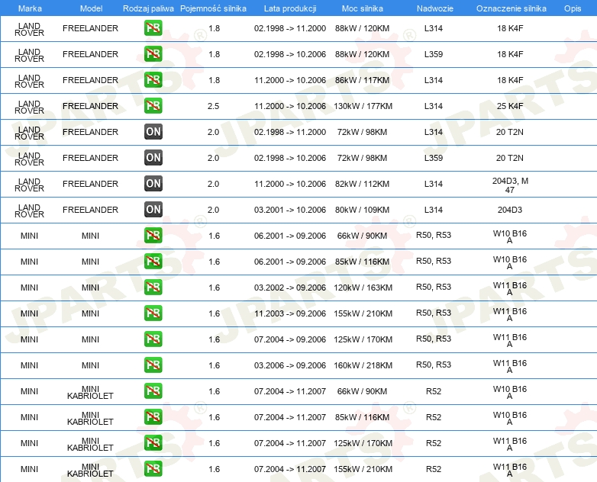Viewport: 597px width, 482px height.
Task: Click the 204D3 engine code in the 80kW row
Action: (510, 210)
